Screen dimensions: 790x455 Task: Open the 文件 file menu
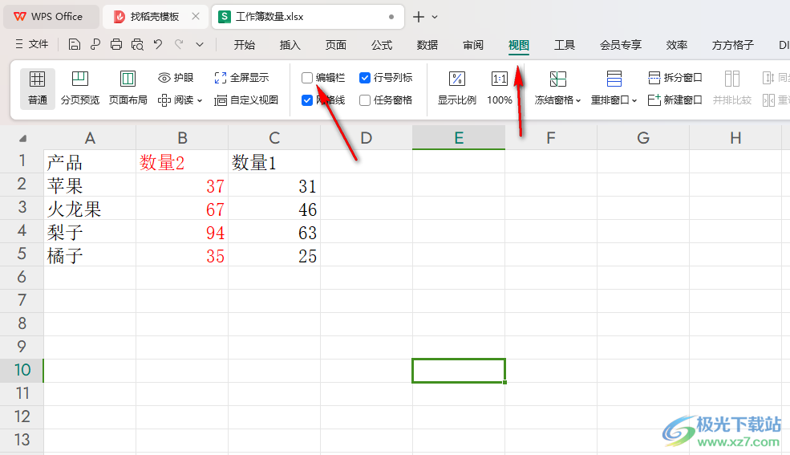(x=32, y=44)
